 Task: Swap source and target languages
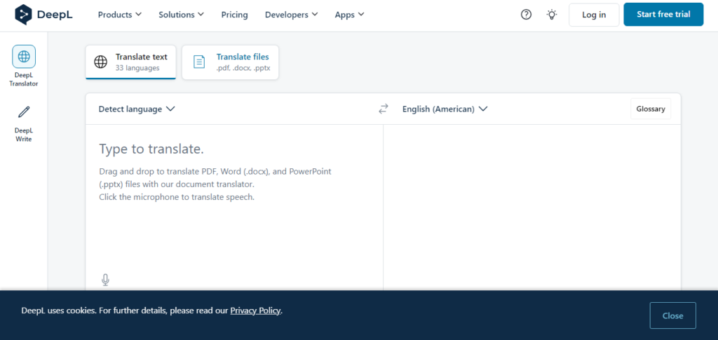pyautogui.click(x=384, y=109)
